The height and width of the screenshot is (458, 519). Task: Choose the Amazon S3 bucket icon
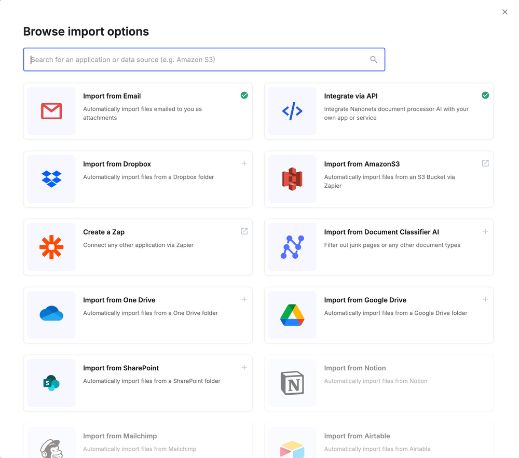[x=292, y=179]
